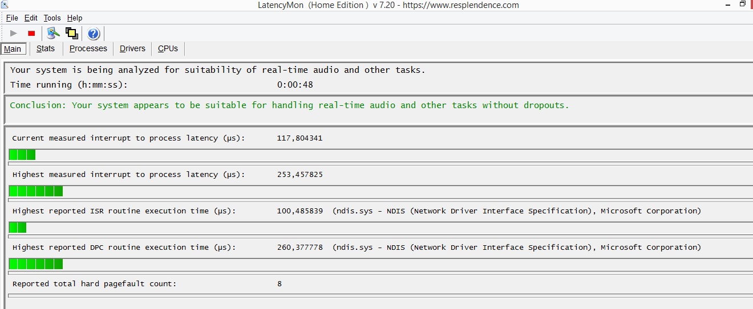Click the highest interrupt to process latency bar

pyautogui.click(x=36, y=191)
